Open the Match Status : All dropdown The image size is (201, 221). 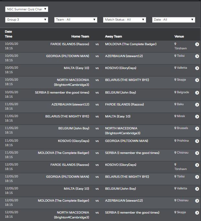pos(124,20)
